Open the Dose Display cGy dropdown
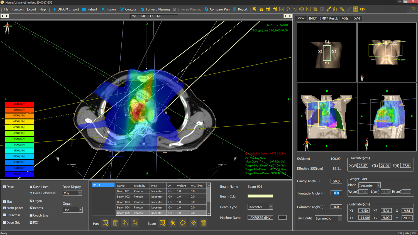 (72, 193)
